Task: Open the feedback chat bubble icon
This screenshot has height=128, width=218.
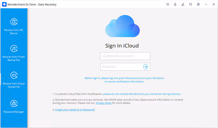Action: click(x=190, y=4)
